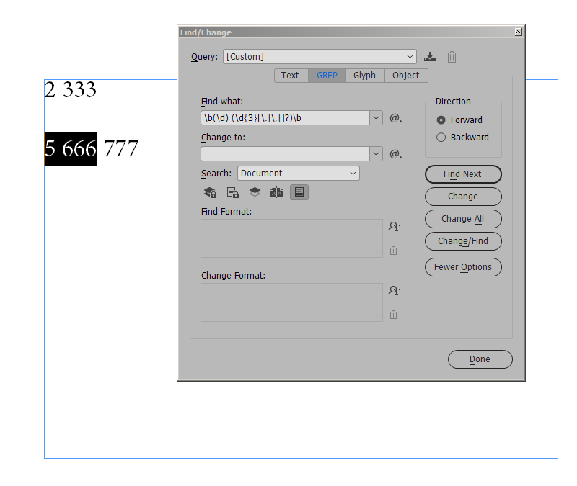Click the Find Next button

pyautogui.click(x=463, y=174)
